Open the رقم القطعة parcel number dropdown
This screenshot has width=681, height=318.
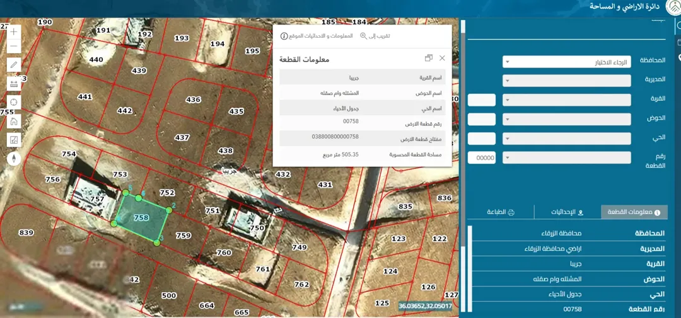pyautogui.click(x=566, y=157)
